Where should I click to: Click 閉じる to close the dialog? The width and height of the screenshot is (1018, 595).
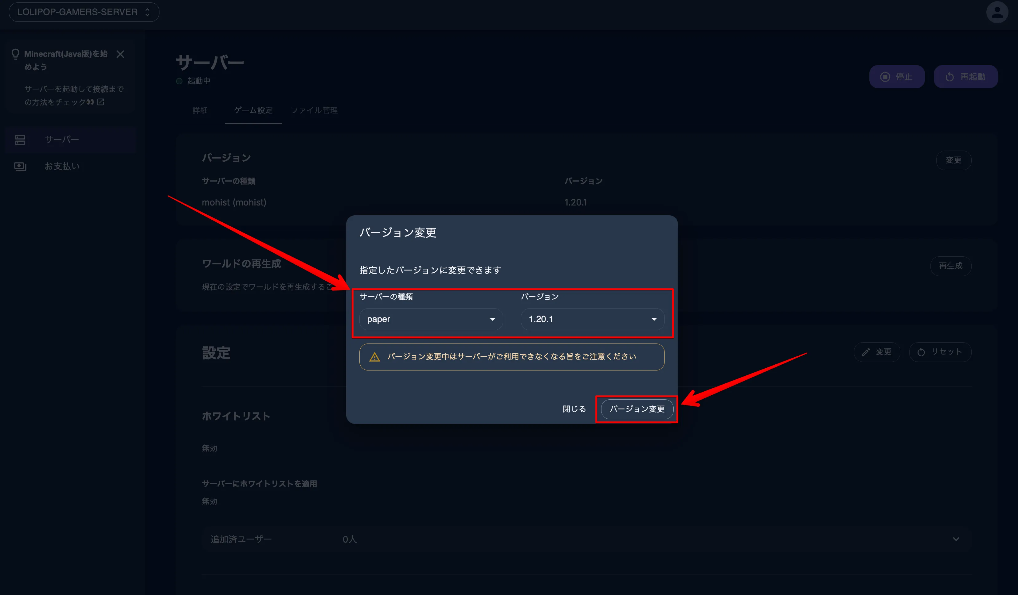click(x=574, y=409)
